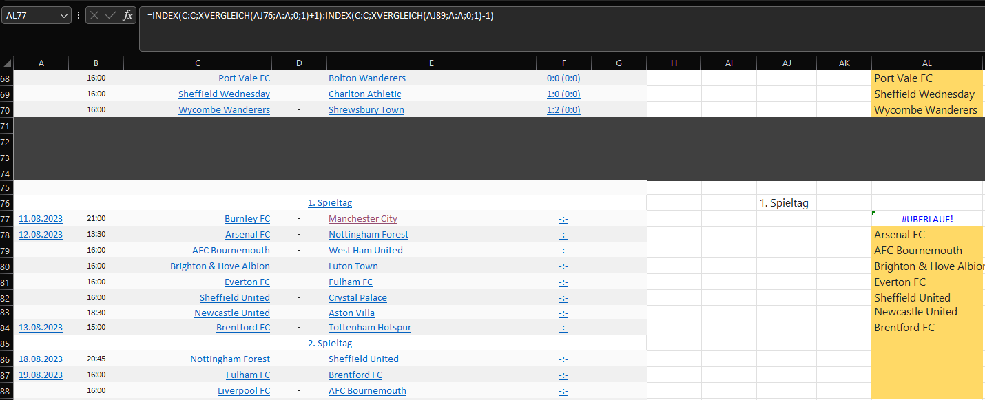
Task: Open the 19.08.2023 date link
Action: [41, 375]
